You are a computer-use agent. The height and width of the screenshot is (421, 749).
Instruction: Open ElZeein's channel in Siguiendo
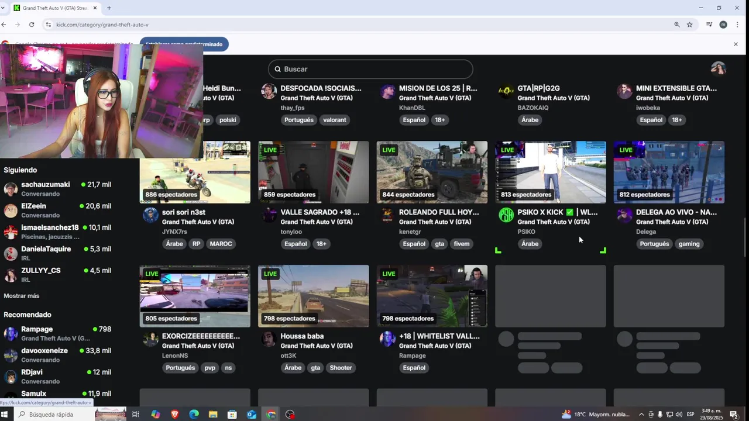(x=57, y=210)
